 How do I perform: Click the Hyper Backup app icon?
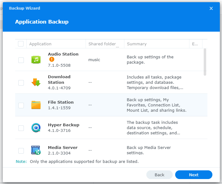click(36, 128)
